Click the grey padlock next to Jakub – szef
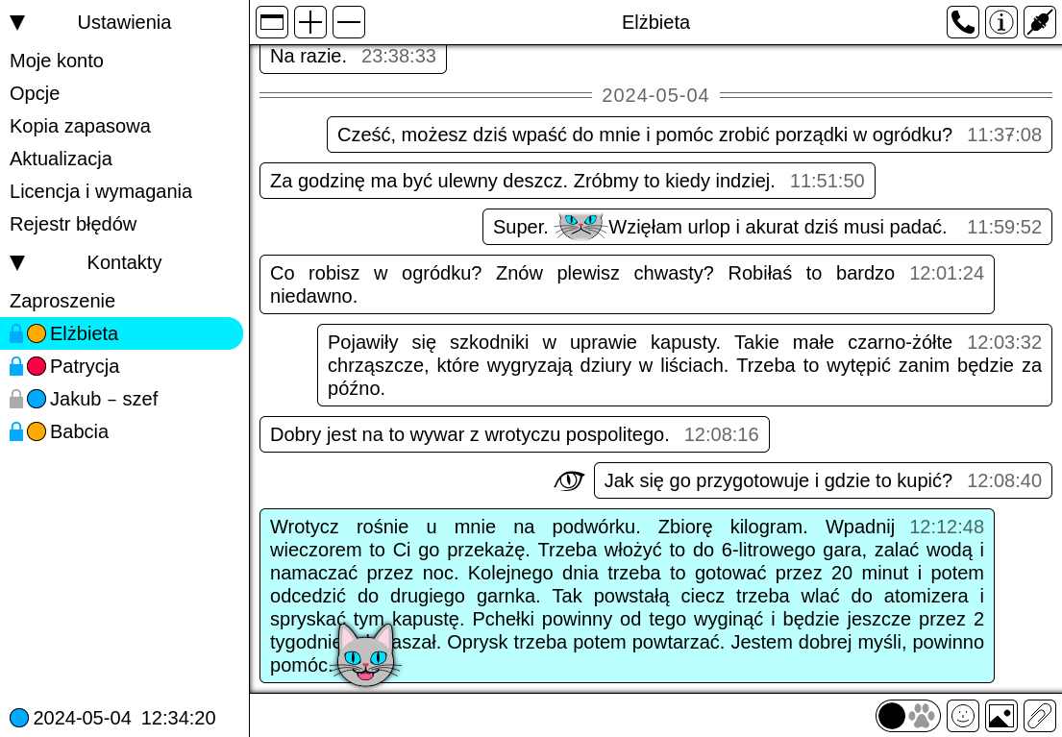The width and height of the screenshot is (1062, 737). pyautogui.click(x=16, y=399)
